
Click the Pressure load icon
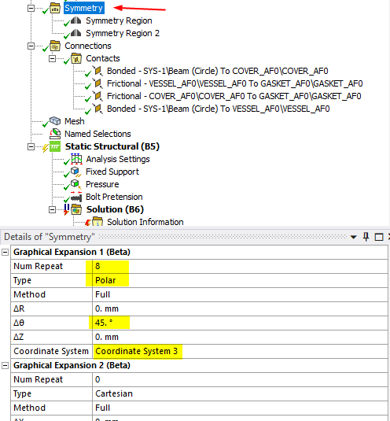[x=75, y=184]
